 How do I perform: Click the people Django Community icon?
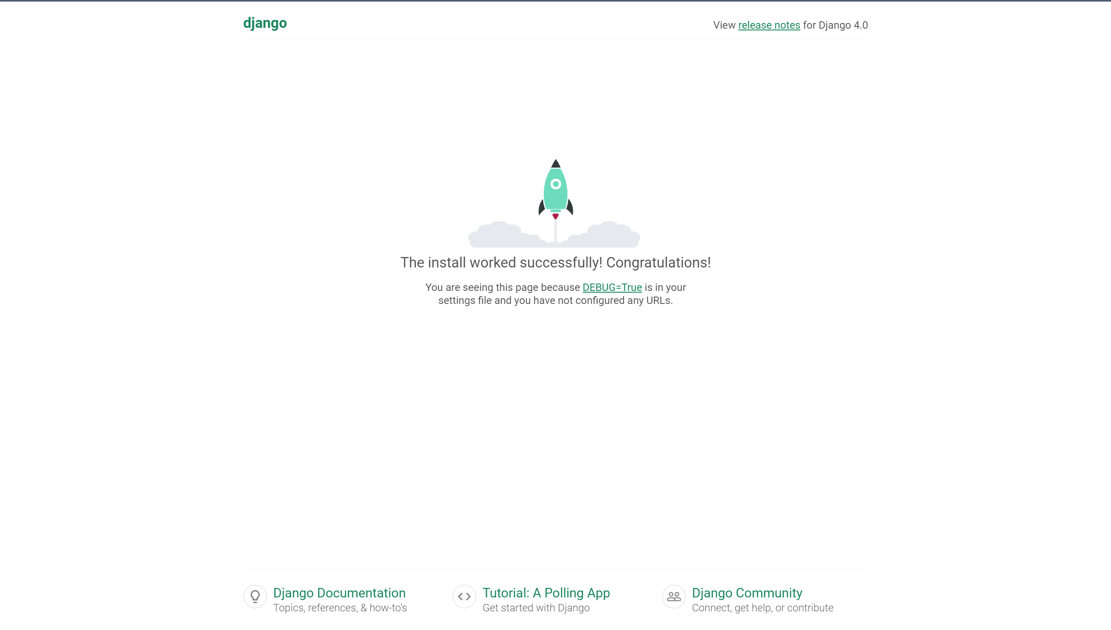[674, 596]
